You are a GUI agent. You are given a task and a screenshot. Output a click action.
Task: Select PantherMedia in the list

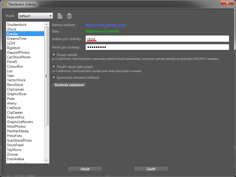coord(25,131)
